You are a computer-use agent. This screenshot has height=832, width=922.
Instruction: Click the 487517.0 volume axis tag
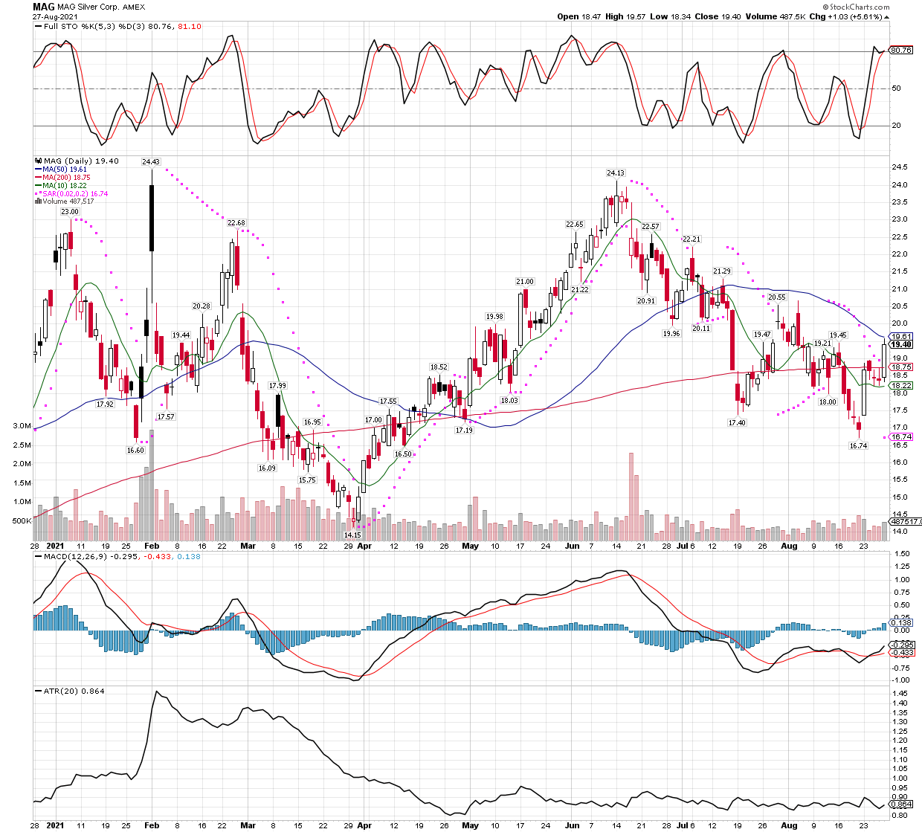906,521
